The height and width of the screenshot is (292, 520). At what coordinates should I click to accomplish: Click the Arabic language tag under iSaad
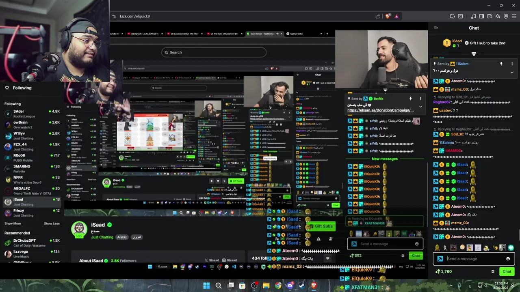[122, 237]
